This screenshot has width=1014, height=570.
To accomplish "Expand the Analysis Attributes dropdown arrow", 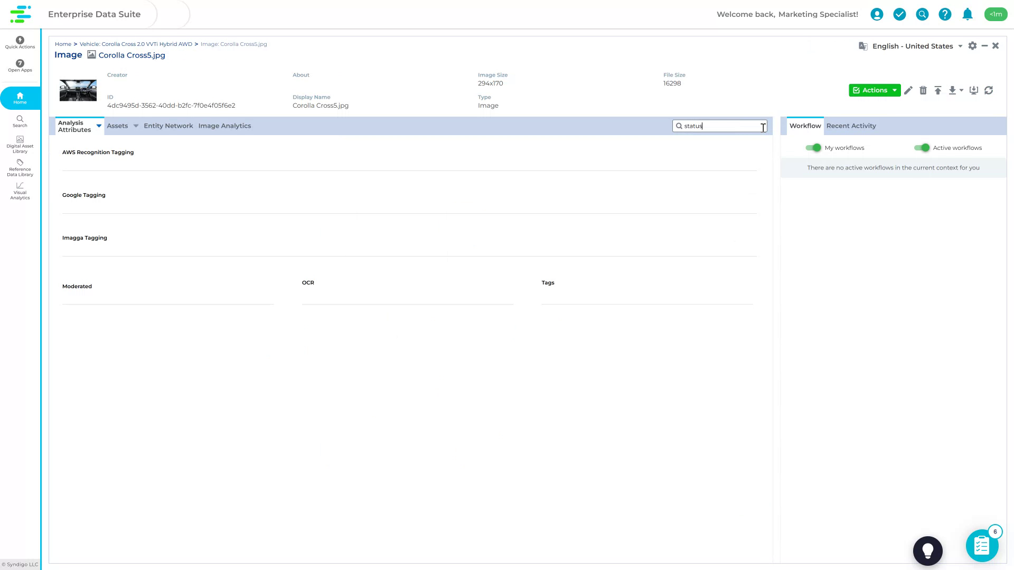I will [x=99, y=126].
